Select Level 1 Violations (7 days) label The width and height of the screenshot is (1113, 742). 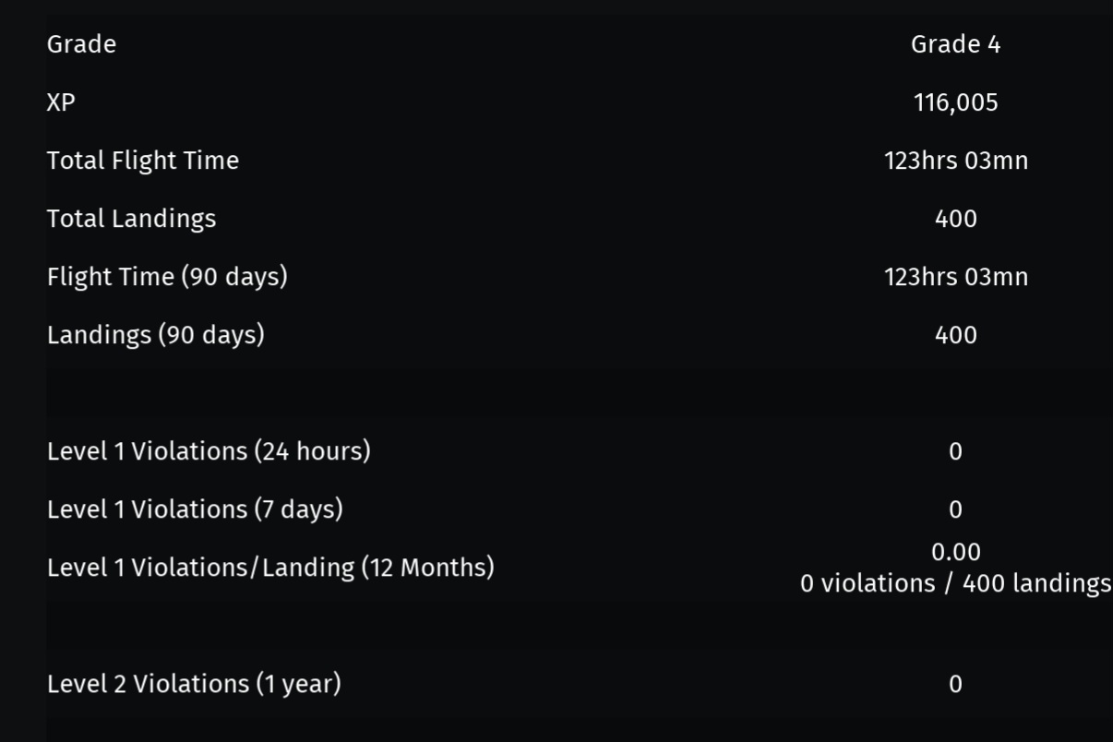point(195,509)
